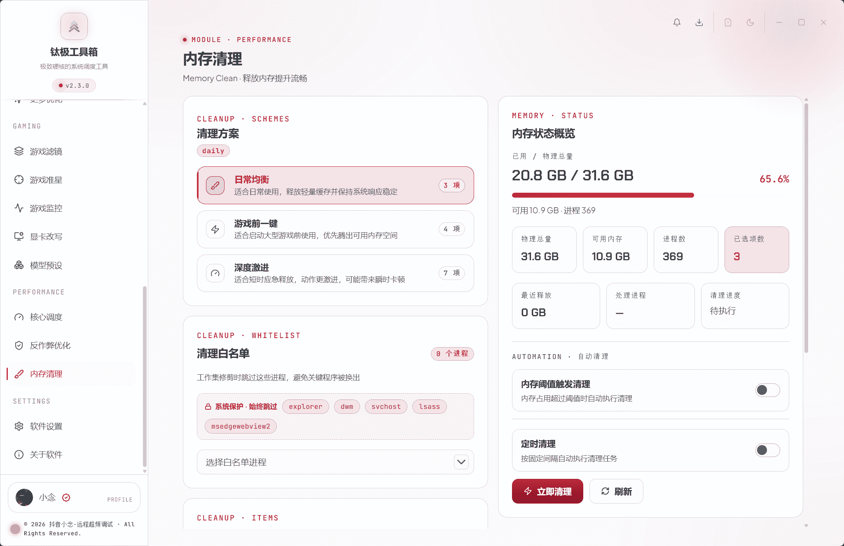Viewport: 844px width, 546px height.
Task: Click 反作弊优化 shield icon
Action: 19,345
